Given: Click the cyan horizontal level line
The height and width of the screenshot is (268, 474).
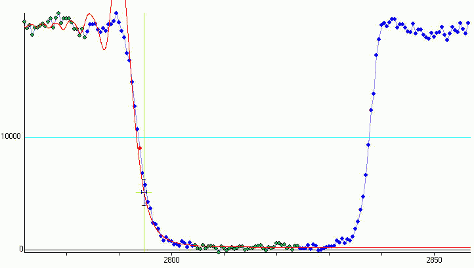Looking at the screenshot, I should coord(248,138).
